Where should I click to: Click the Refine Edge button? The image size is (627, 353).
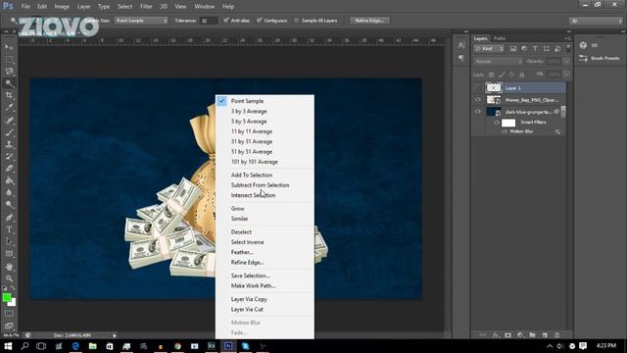pos(369,21)
